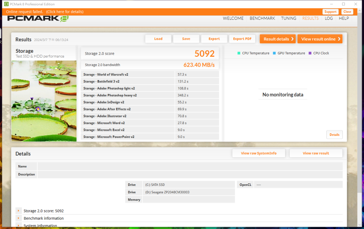Load a saved result file
Viewport: 364px width, 229px height.
[x=158, y=39]
